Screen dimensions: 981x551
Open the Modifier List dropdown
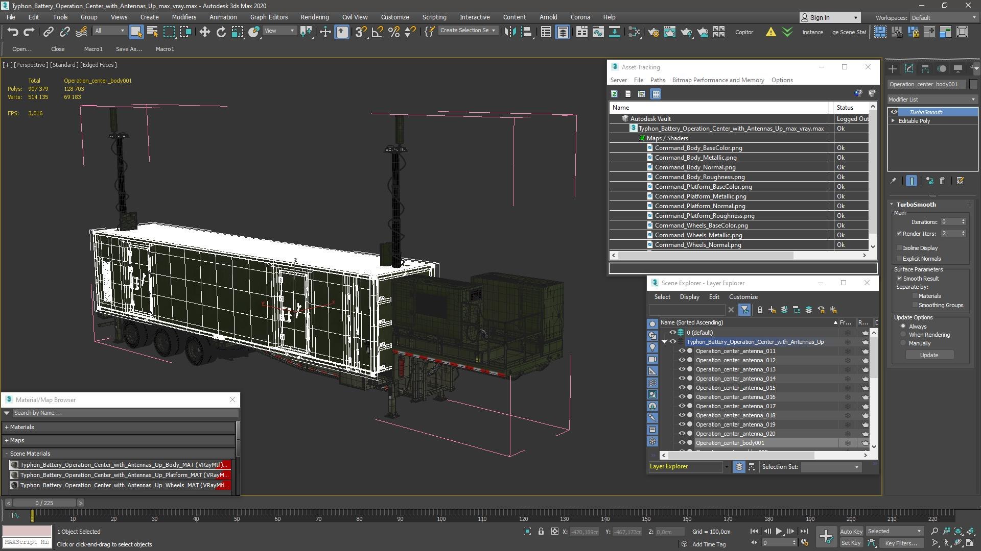click(x=932, y=99)
